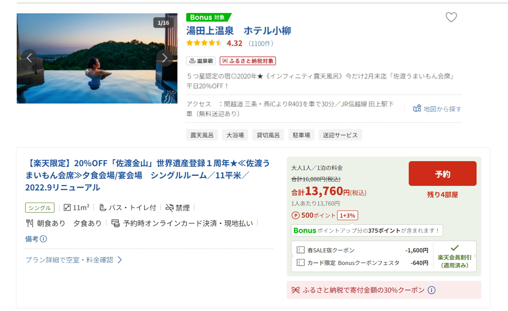Click the 500 points P icon
Screen dimensions: 508x311
coord(295,216)
